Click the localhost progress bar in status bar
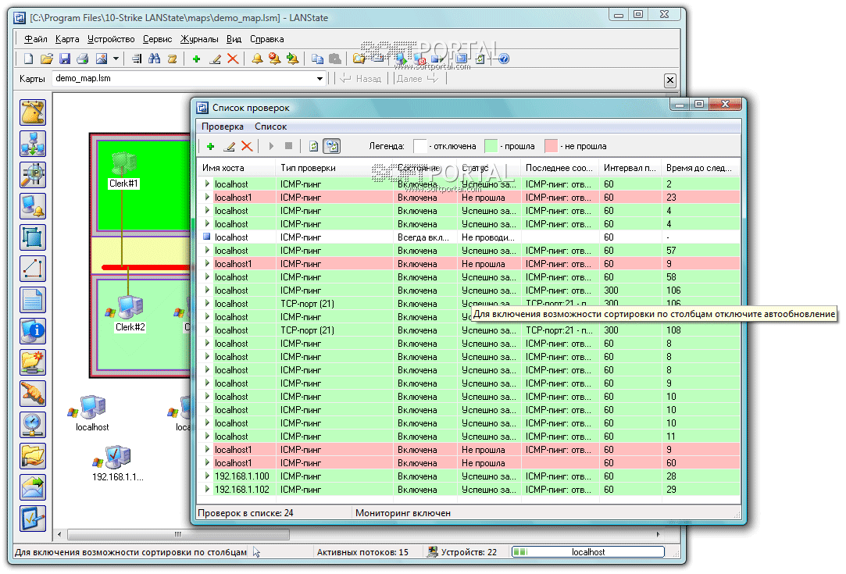846x574 pixels. point(588,552)
